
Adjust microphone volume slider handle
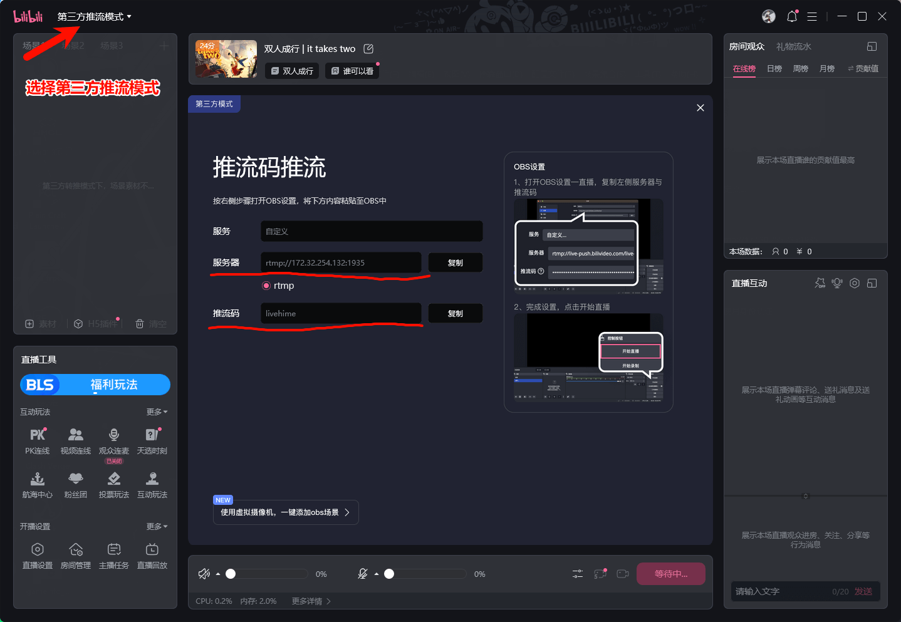pos(389,574)
